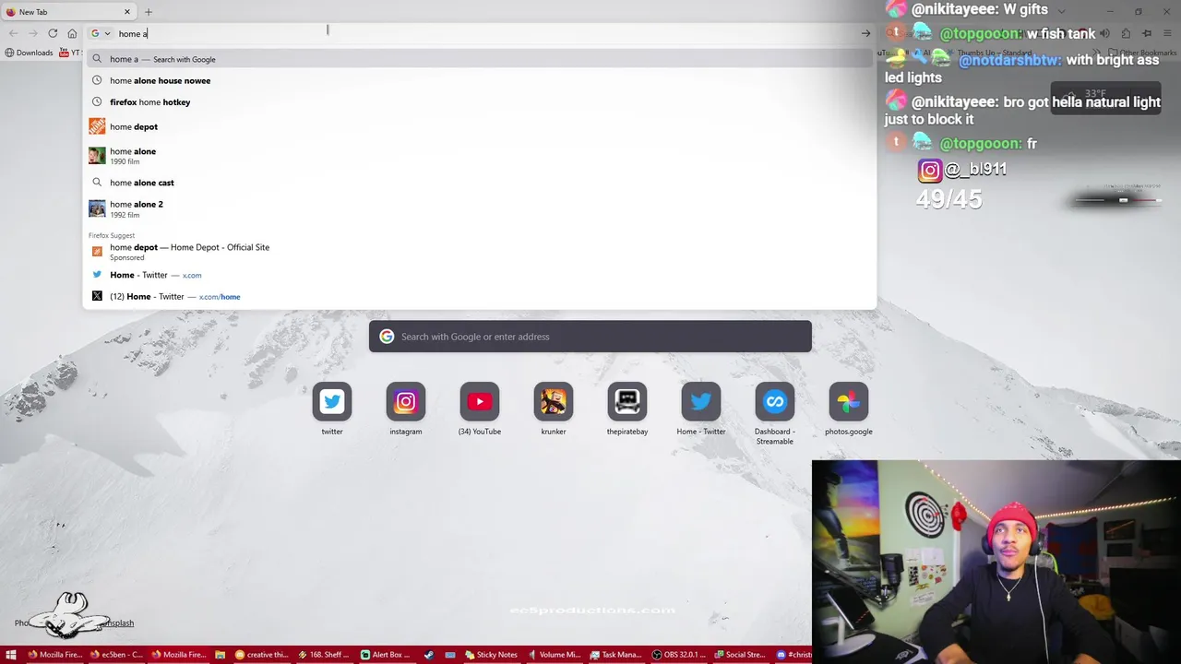Switch to OBS 32.0.1 taskbar window

pos(678,655)
